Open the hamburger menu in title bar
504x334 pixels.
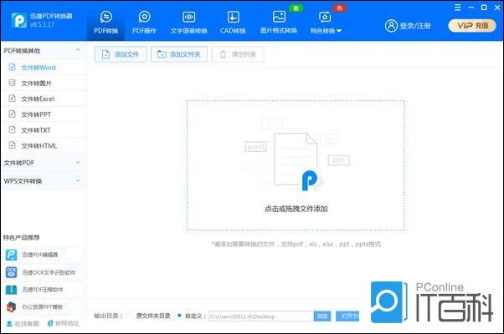point(458,8)
